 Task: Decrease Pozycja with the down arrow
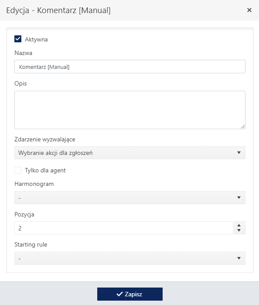pos(239,230)
